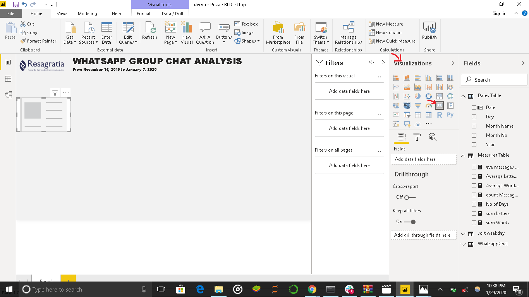
Task: Open the Format paint roller tab
Action: [417, 137]
